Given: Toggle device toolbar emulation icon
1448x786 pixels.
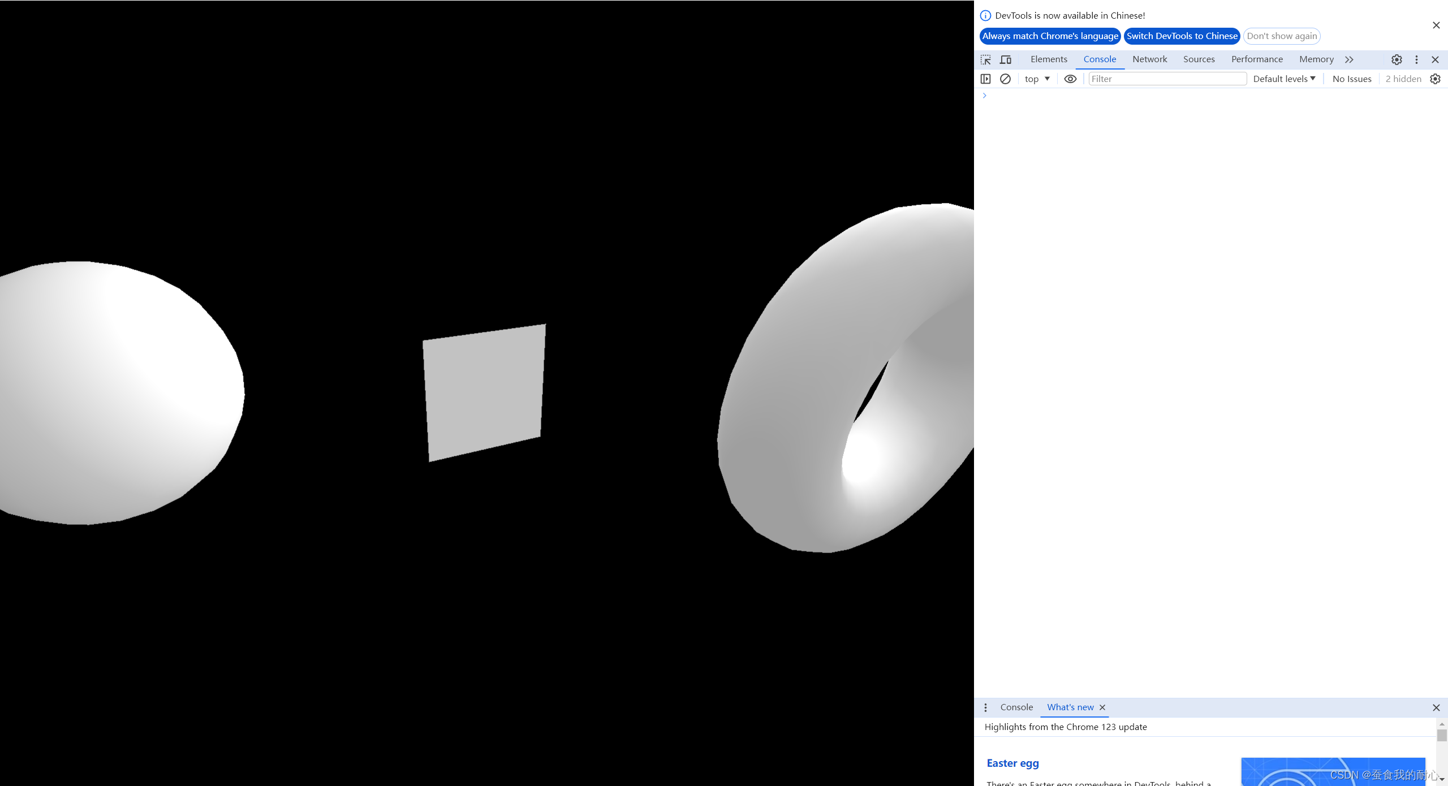Looking at the screenshot, I should coord(1006,59).
